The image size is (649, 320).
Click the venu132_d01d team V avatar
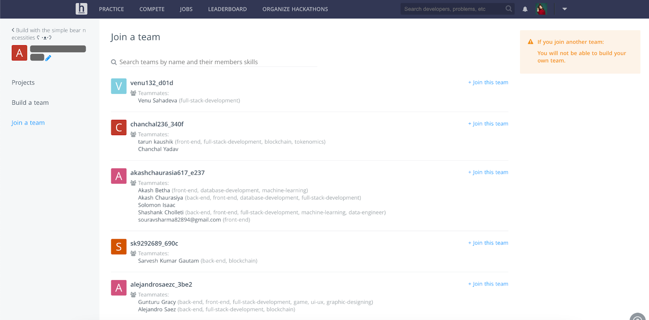tap(118, 86)
